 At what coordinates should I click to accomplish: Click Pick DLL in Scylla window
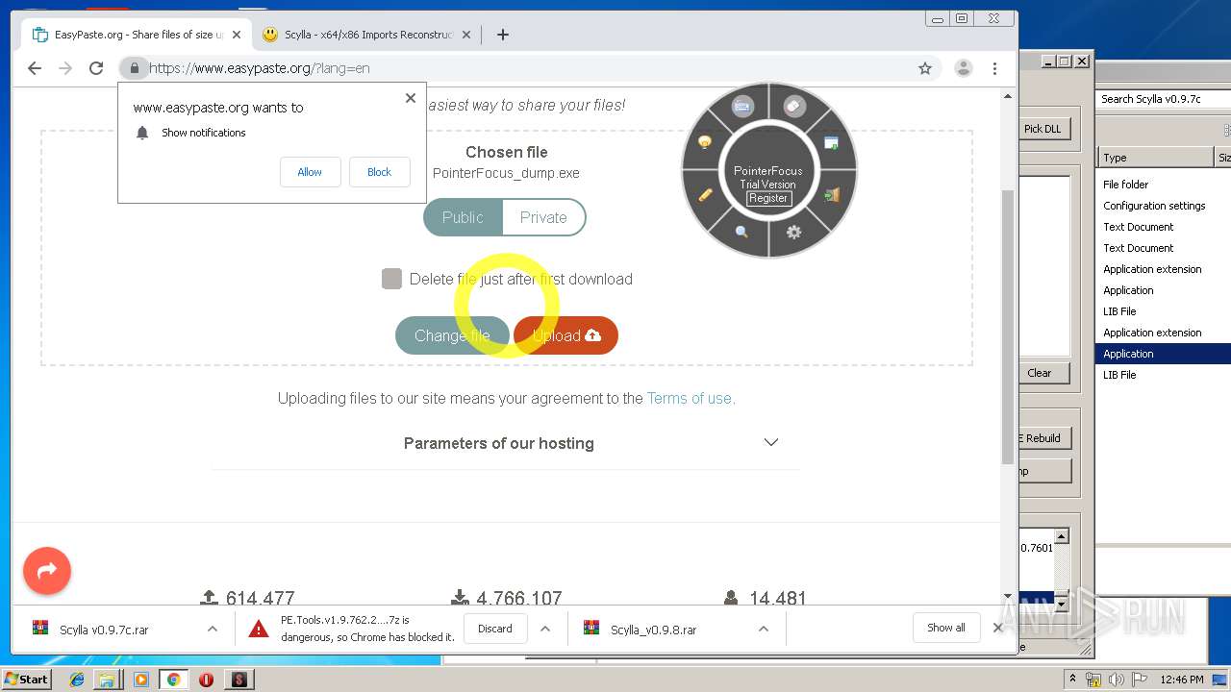[1043, 129]
